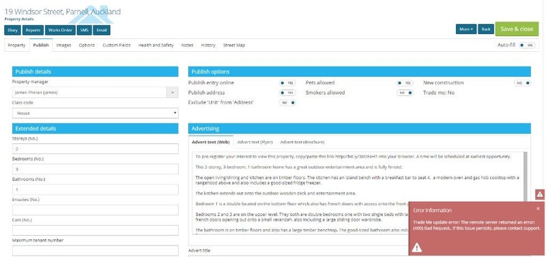Click the 'Advertising' section header
Viewport: 546px width, 257px height.
click(x=360, y=128)
